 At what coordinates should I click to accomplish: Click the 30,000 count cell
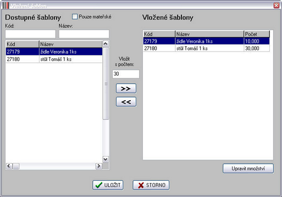pyautogui.click(x=257, y=48)
